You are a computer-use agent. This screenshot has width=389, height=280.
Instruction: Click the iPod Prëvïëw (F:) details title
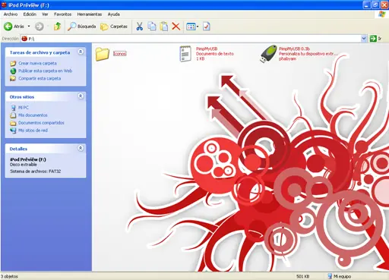[28, 159]
